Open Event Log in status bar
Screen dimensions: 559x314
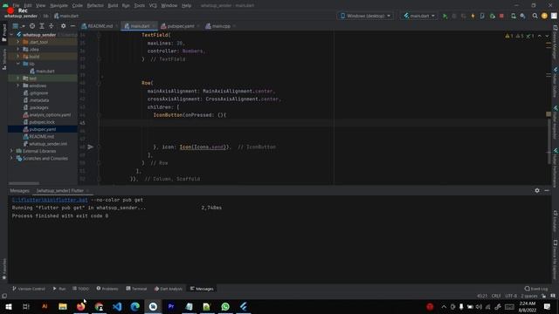(x=536, y=289)
